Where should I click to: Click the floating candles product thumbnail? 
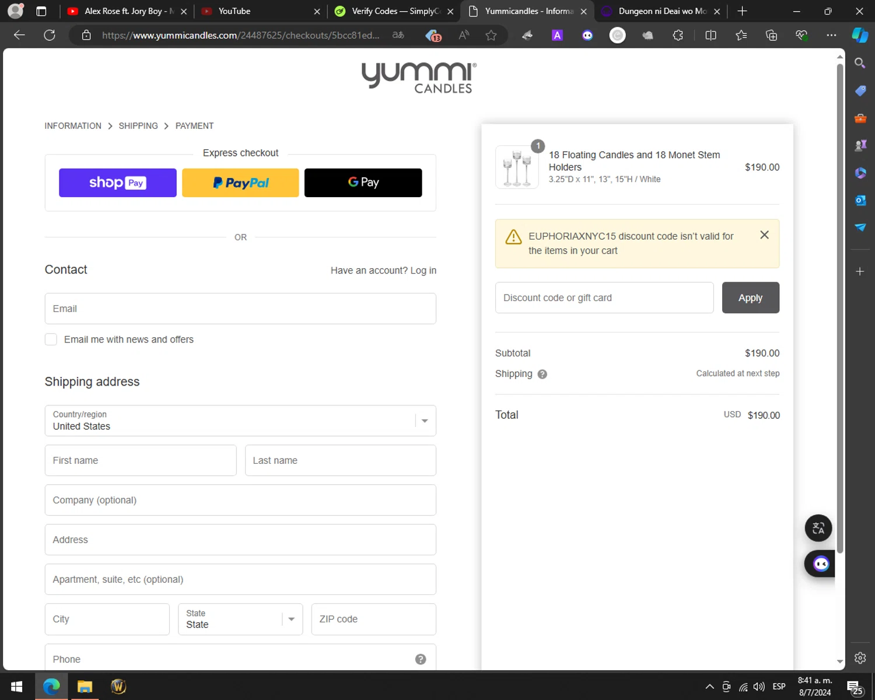[517, 167]
